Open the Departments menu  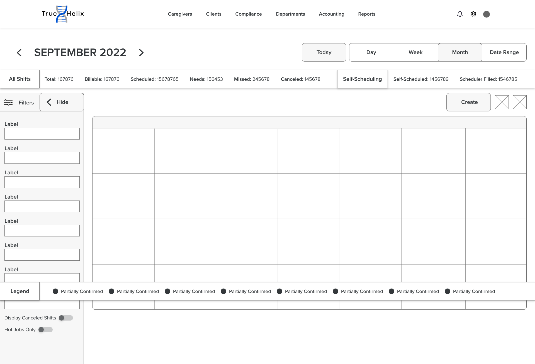290,14
